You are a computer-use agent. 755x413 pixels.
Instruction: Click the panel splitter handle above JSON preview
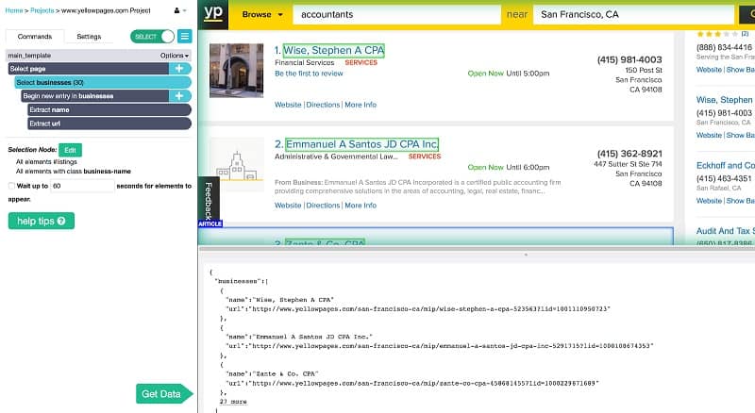pyautogui.click(x=526, y=255)
